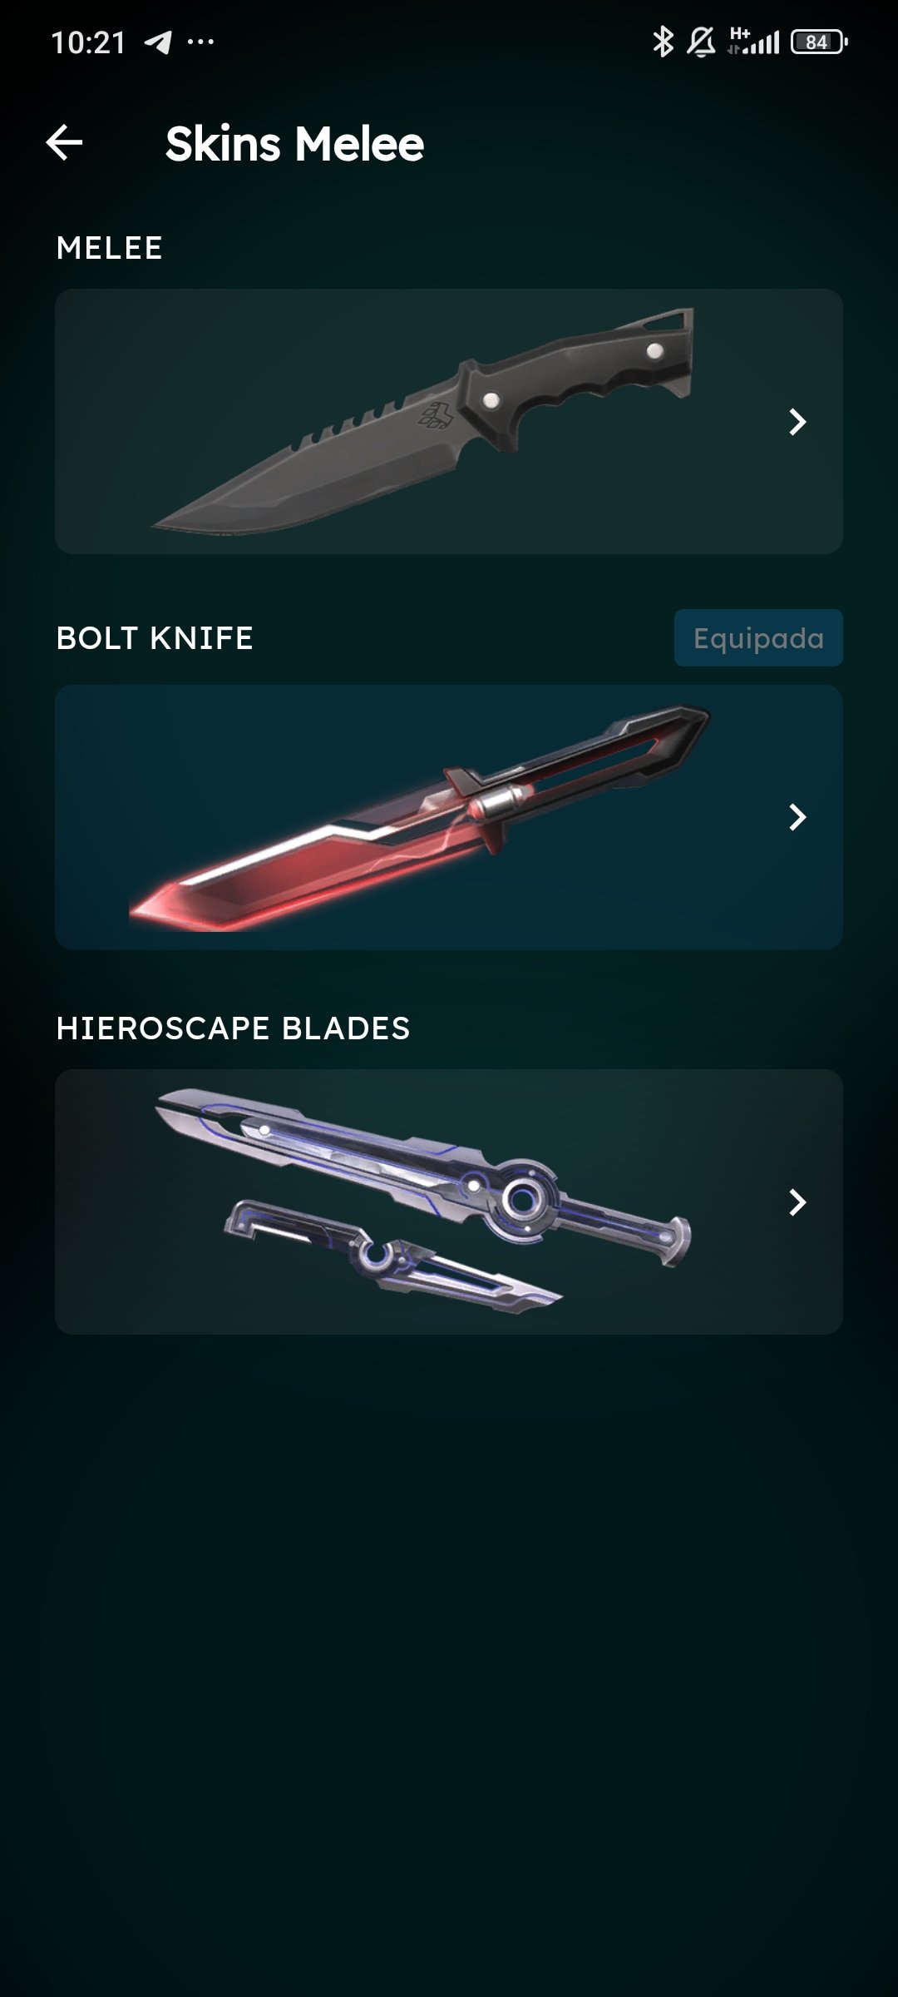Open the default Melee knife chevron

pyautogui.click(x=797, y=422)
